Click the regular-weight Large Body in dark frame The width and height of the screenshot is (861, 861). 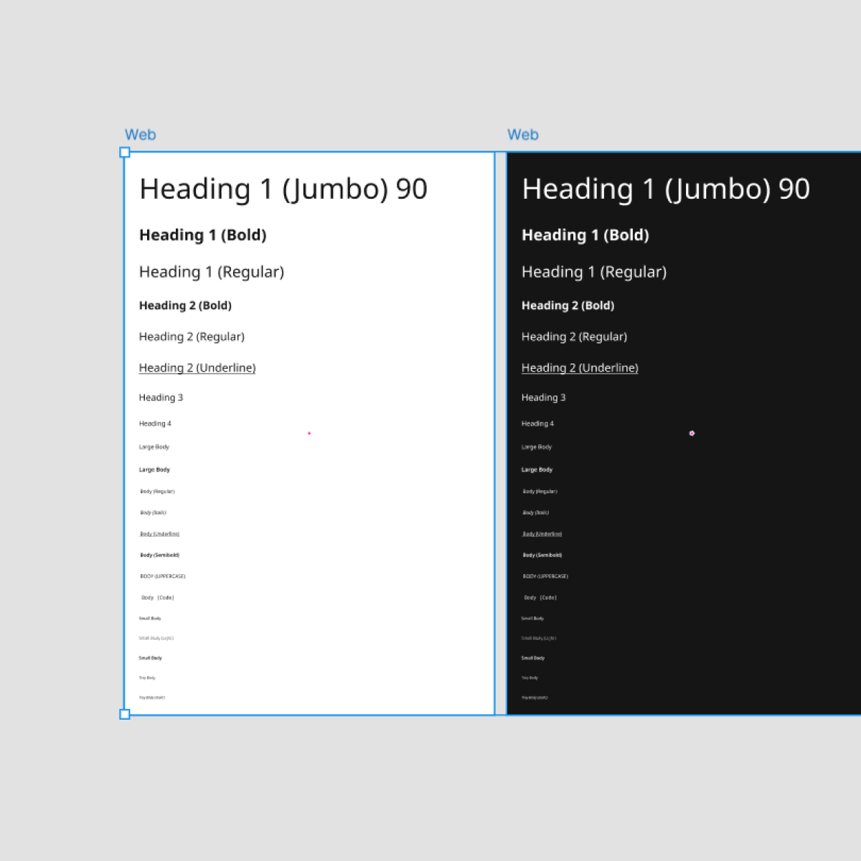coord(537,447)
